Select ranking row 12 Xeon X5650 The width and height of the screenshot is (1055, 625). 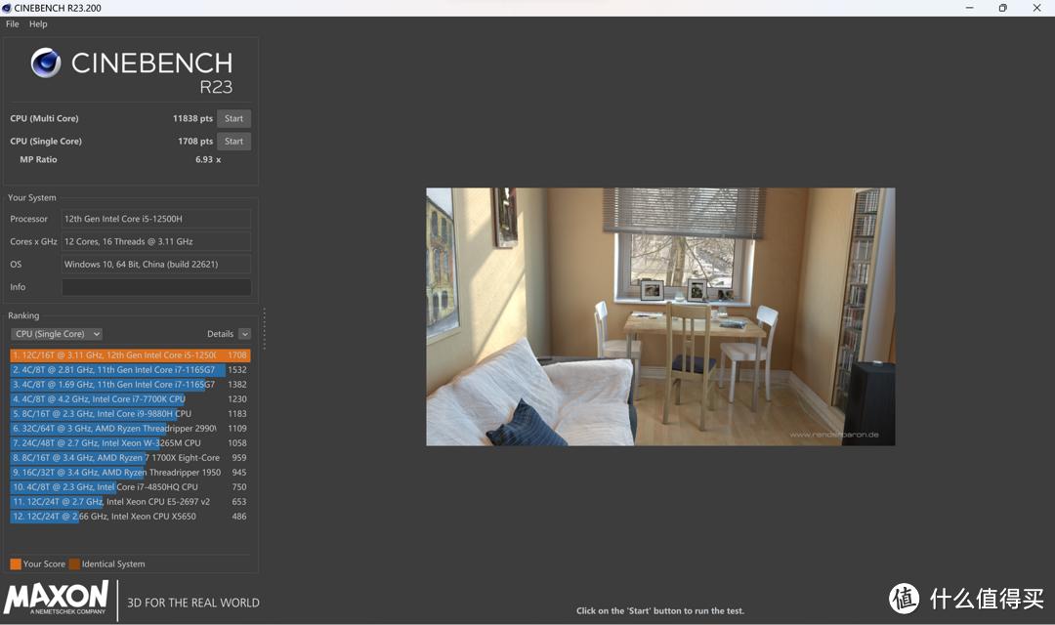(130, 517)
